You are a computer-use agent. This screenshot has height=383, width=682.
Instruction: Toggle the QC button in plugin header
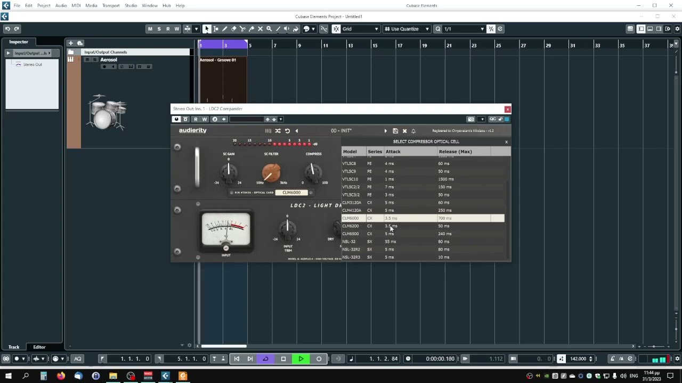tap(493, 119)
